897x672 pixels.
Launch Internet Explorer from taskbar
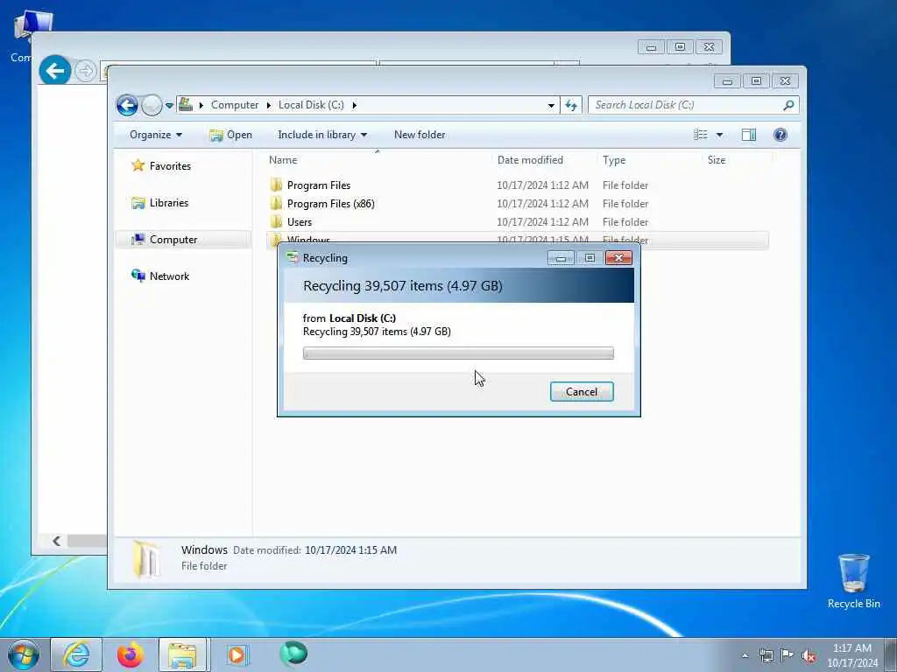[x=76, y=654]
